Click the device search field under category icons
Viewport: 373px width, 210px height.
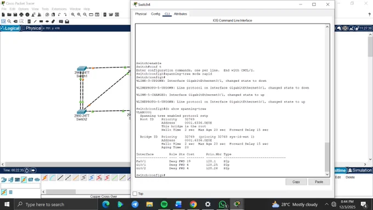tap(20, 186)
